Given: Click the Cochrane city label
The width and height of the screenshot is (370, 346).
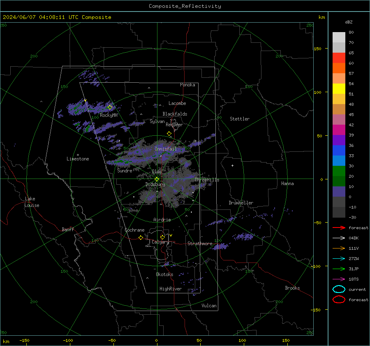Looking at the screenshot, I should pyautogui.click(x=134, y=230).
